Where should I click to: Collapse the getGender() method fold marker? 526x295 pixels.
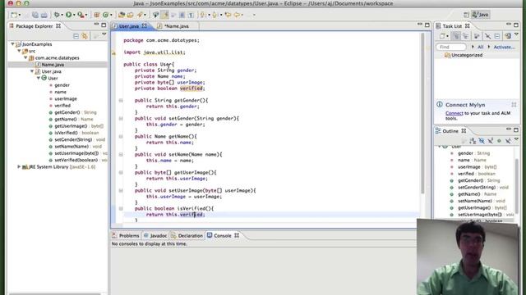point(121,100)
